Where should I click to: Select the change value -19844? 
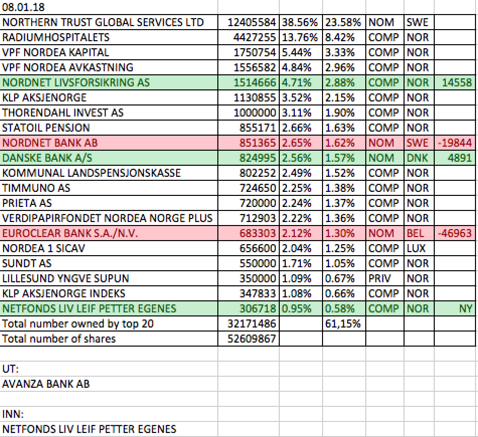(455, 143)
